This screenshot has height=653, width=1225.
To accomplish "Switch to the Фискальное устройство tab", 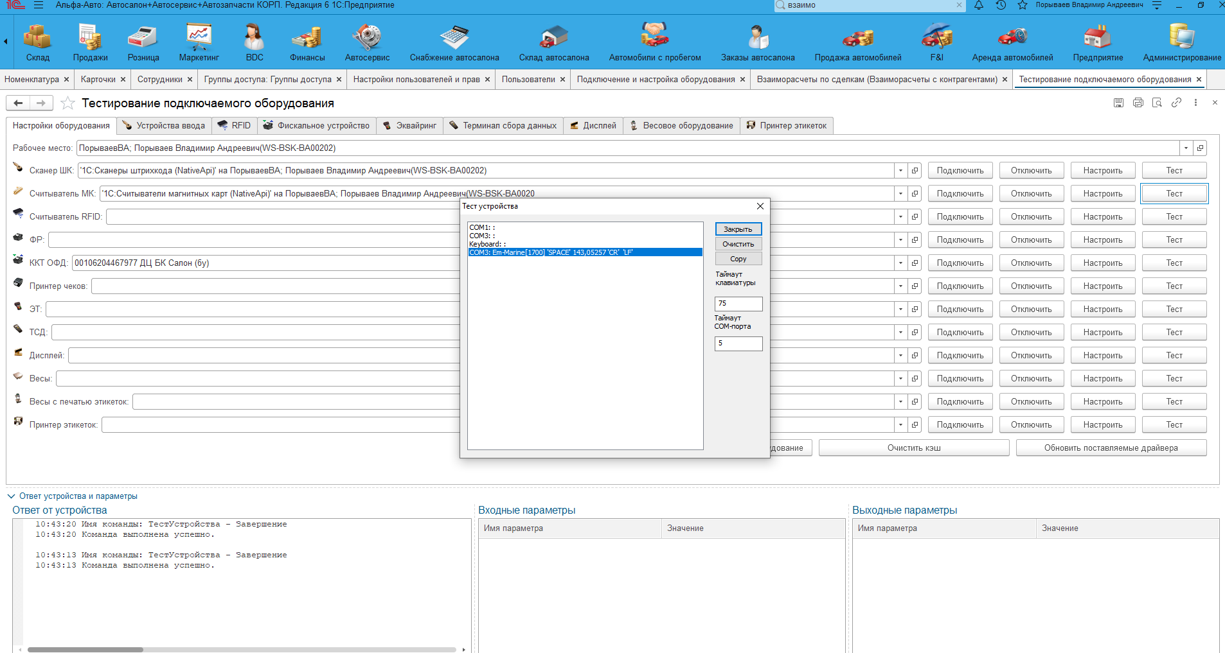I will coord(316,126).
